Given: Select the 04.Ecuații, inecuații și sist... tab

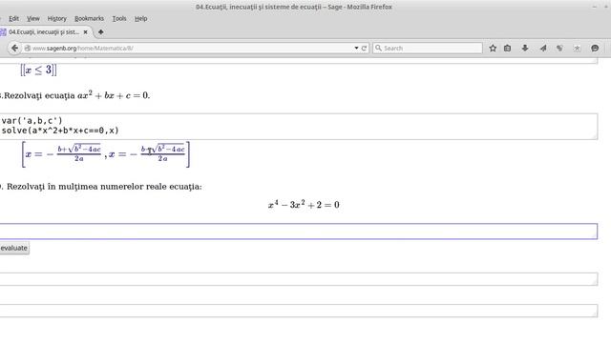Looking at the screenshot, I should [x=44, y=32].
